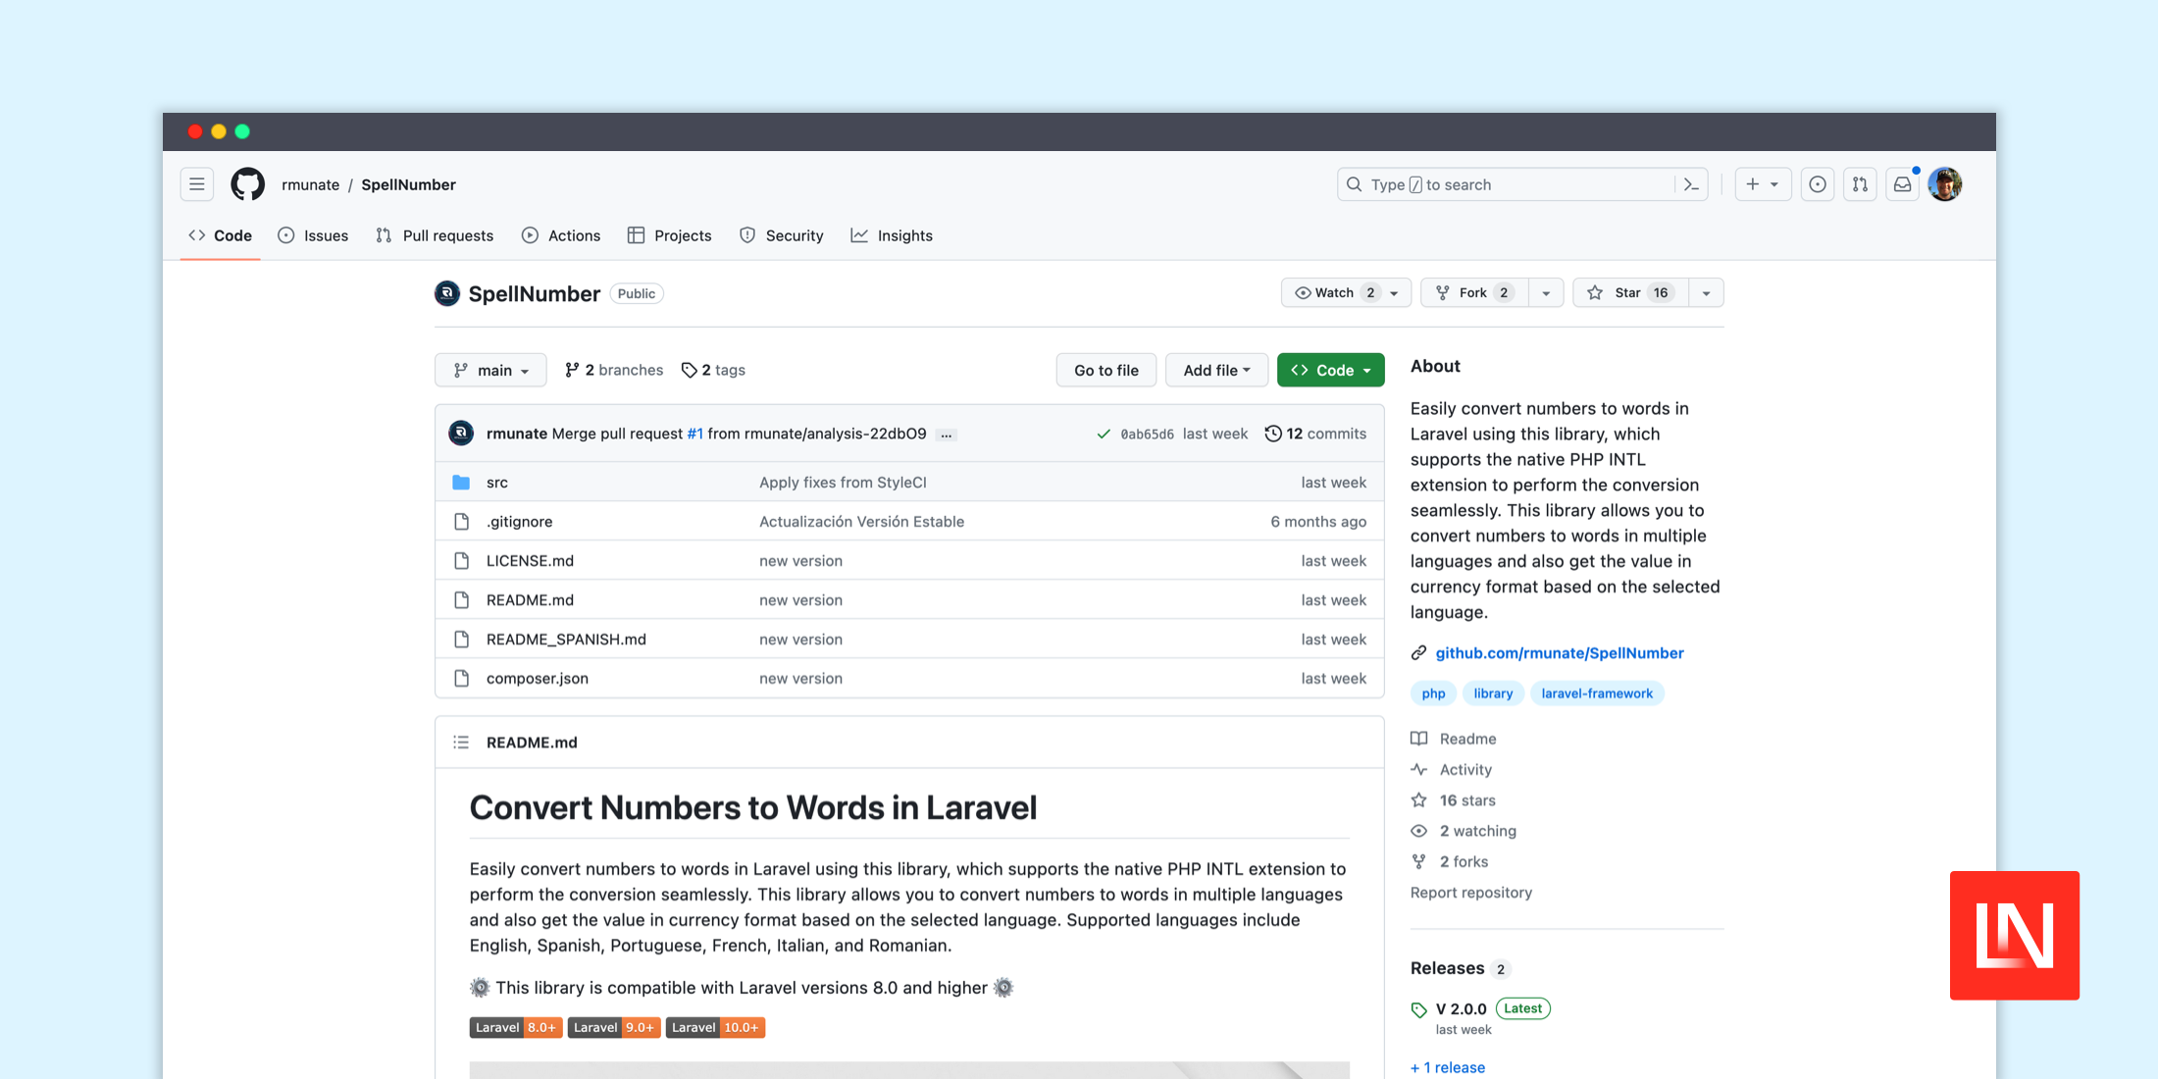Viewport: 2158px width, 1079px height.
Task: Open the Security tab
Action: click(x=782, y=235)
